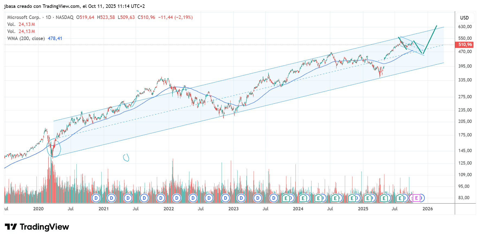Select the WMA (200, close) indicator legend
The image size is (480, 239).
click(x=26, y=38)
